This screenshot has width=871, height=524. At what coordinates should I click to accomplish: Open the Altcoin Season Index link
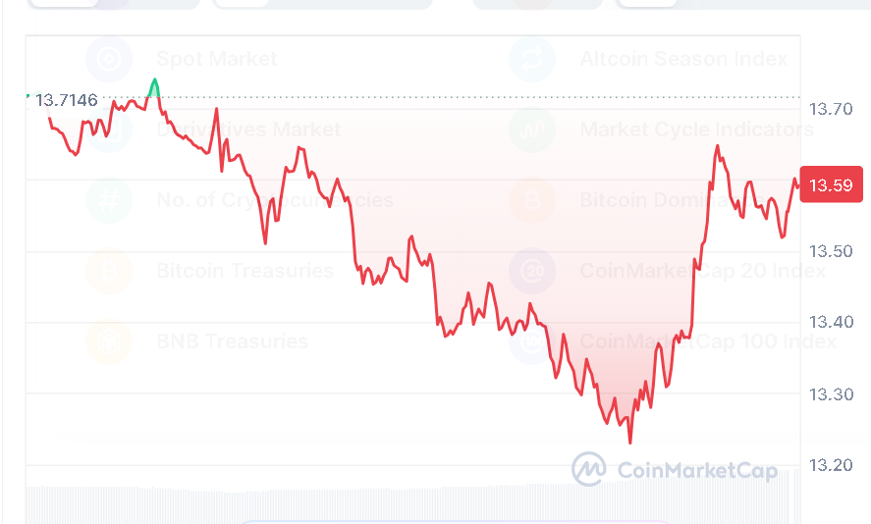683,60
